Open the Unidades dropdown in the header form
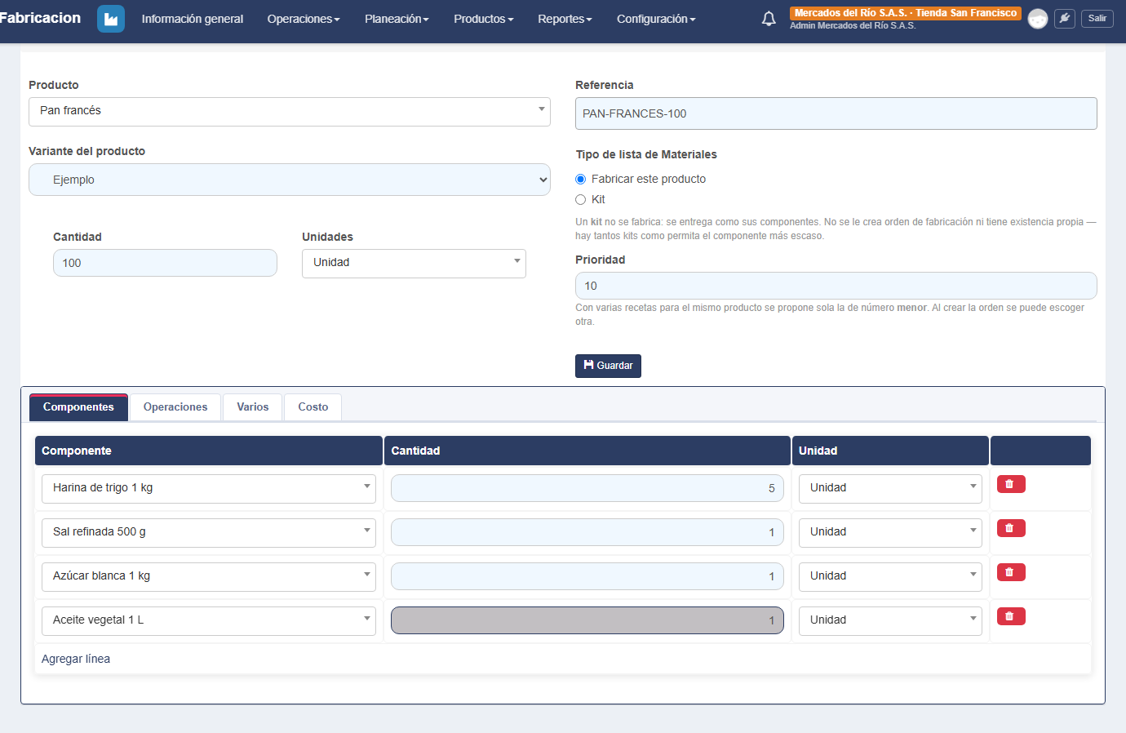1126x733 pixels. pyautogui.click(x=414, y=264)
